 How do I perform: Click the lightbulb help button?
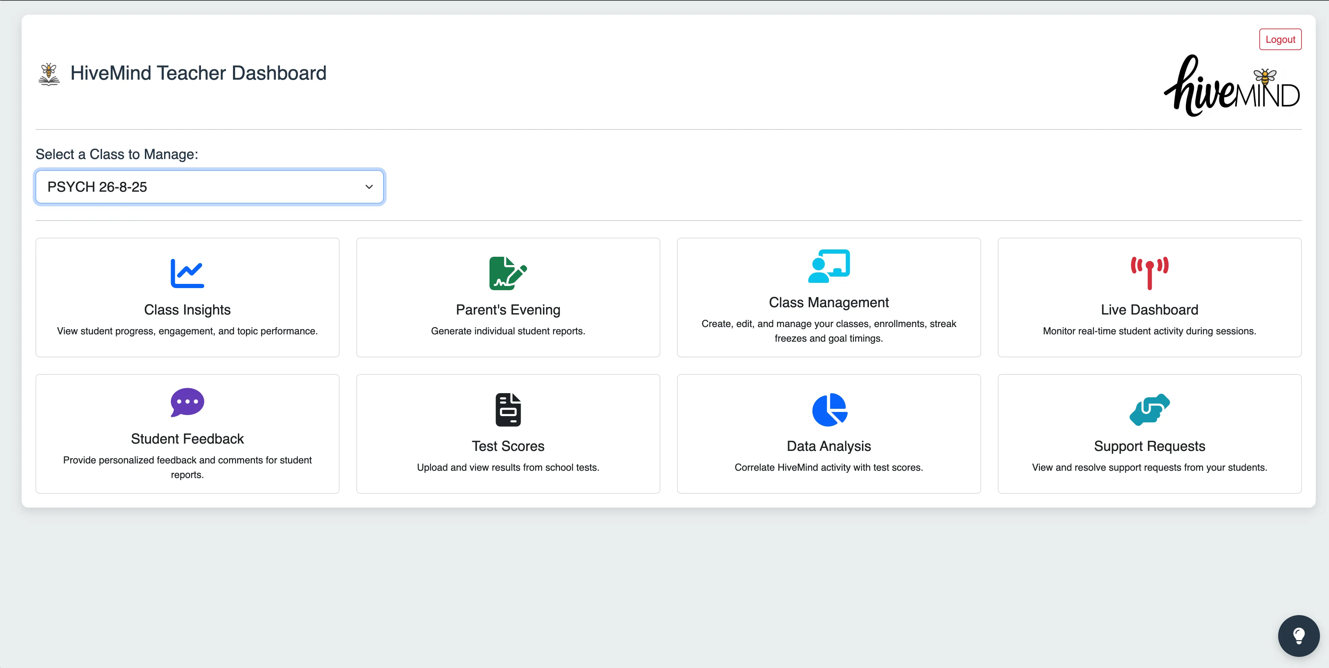1299,636
